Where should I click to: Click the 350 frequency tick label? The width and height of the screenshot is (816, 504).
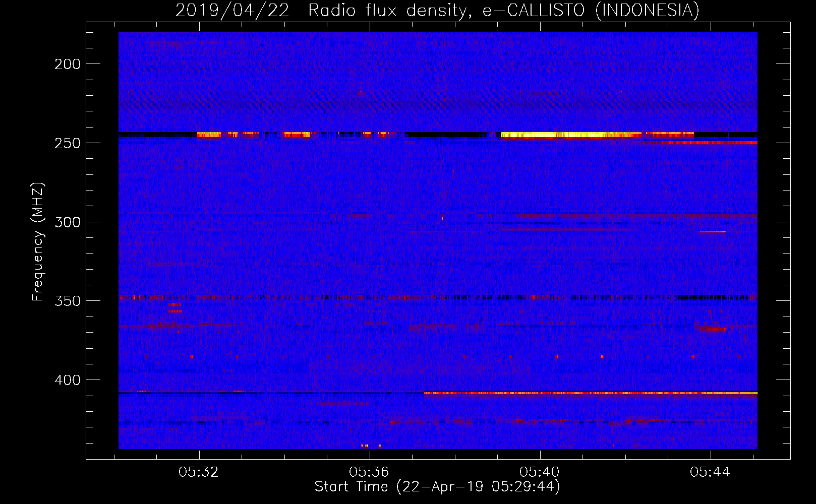click(x=67, y=301)
